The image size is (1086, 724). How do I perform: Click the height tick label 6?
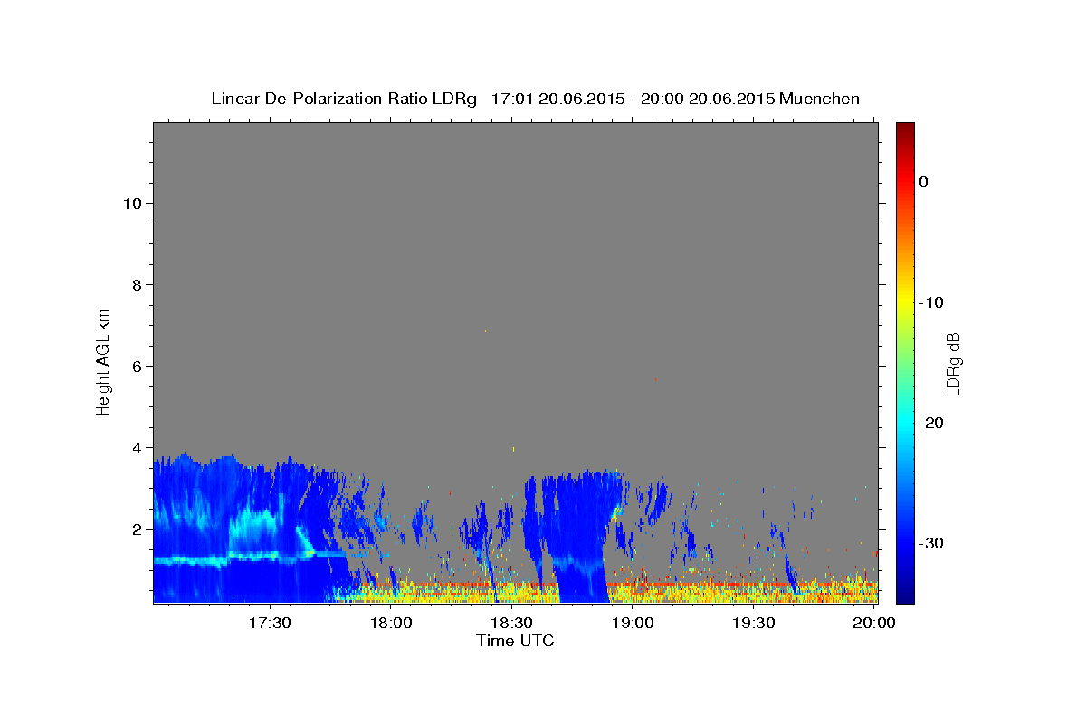coord(136,366)
